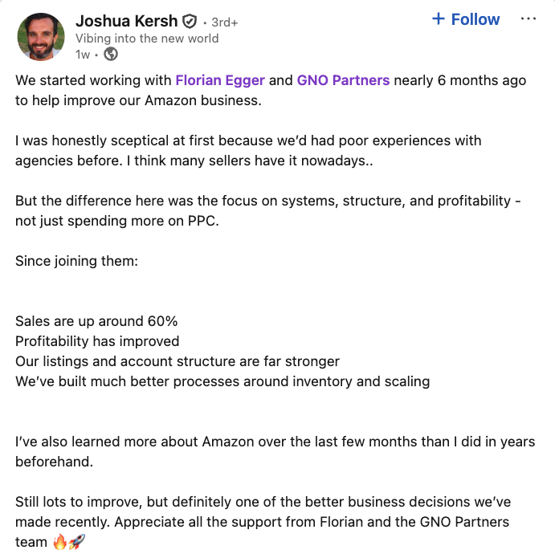Screen dimensions: 555x554
Task: Click the paragraph starting I was honestly sceptical
Action: (248, 151)
